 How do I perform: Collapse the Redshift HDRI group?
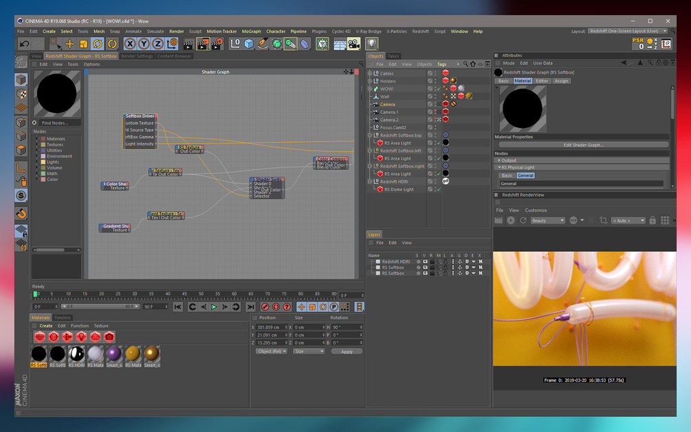370,182
